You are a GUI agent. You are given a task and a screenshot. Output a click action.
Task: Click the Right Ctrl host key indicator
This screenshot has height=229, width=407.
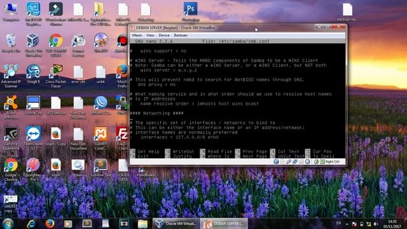pos(333,162)
